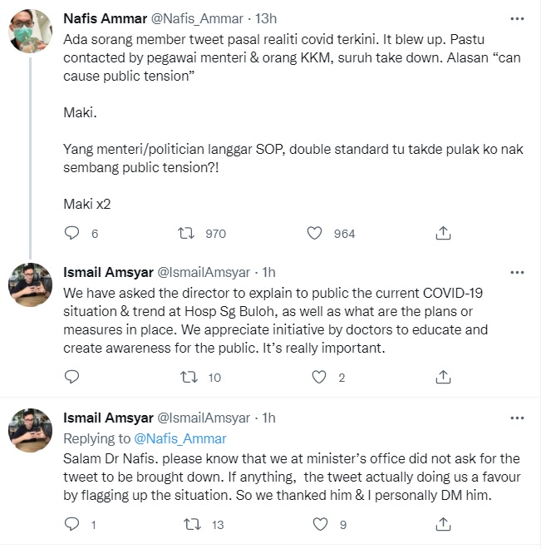
Task: Retweet Ismail's tweet with 13 retweets
Action: point(189,524)
